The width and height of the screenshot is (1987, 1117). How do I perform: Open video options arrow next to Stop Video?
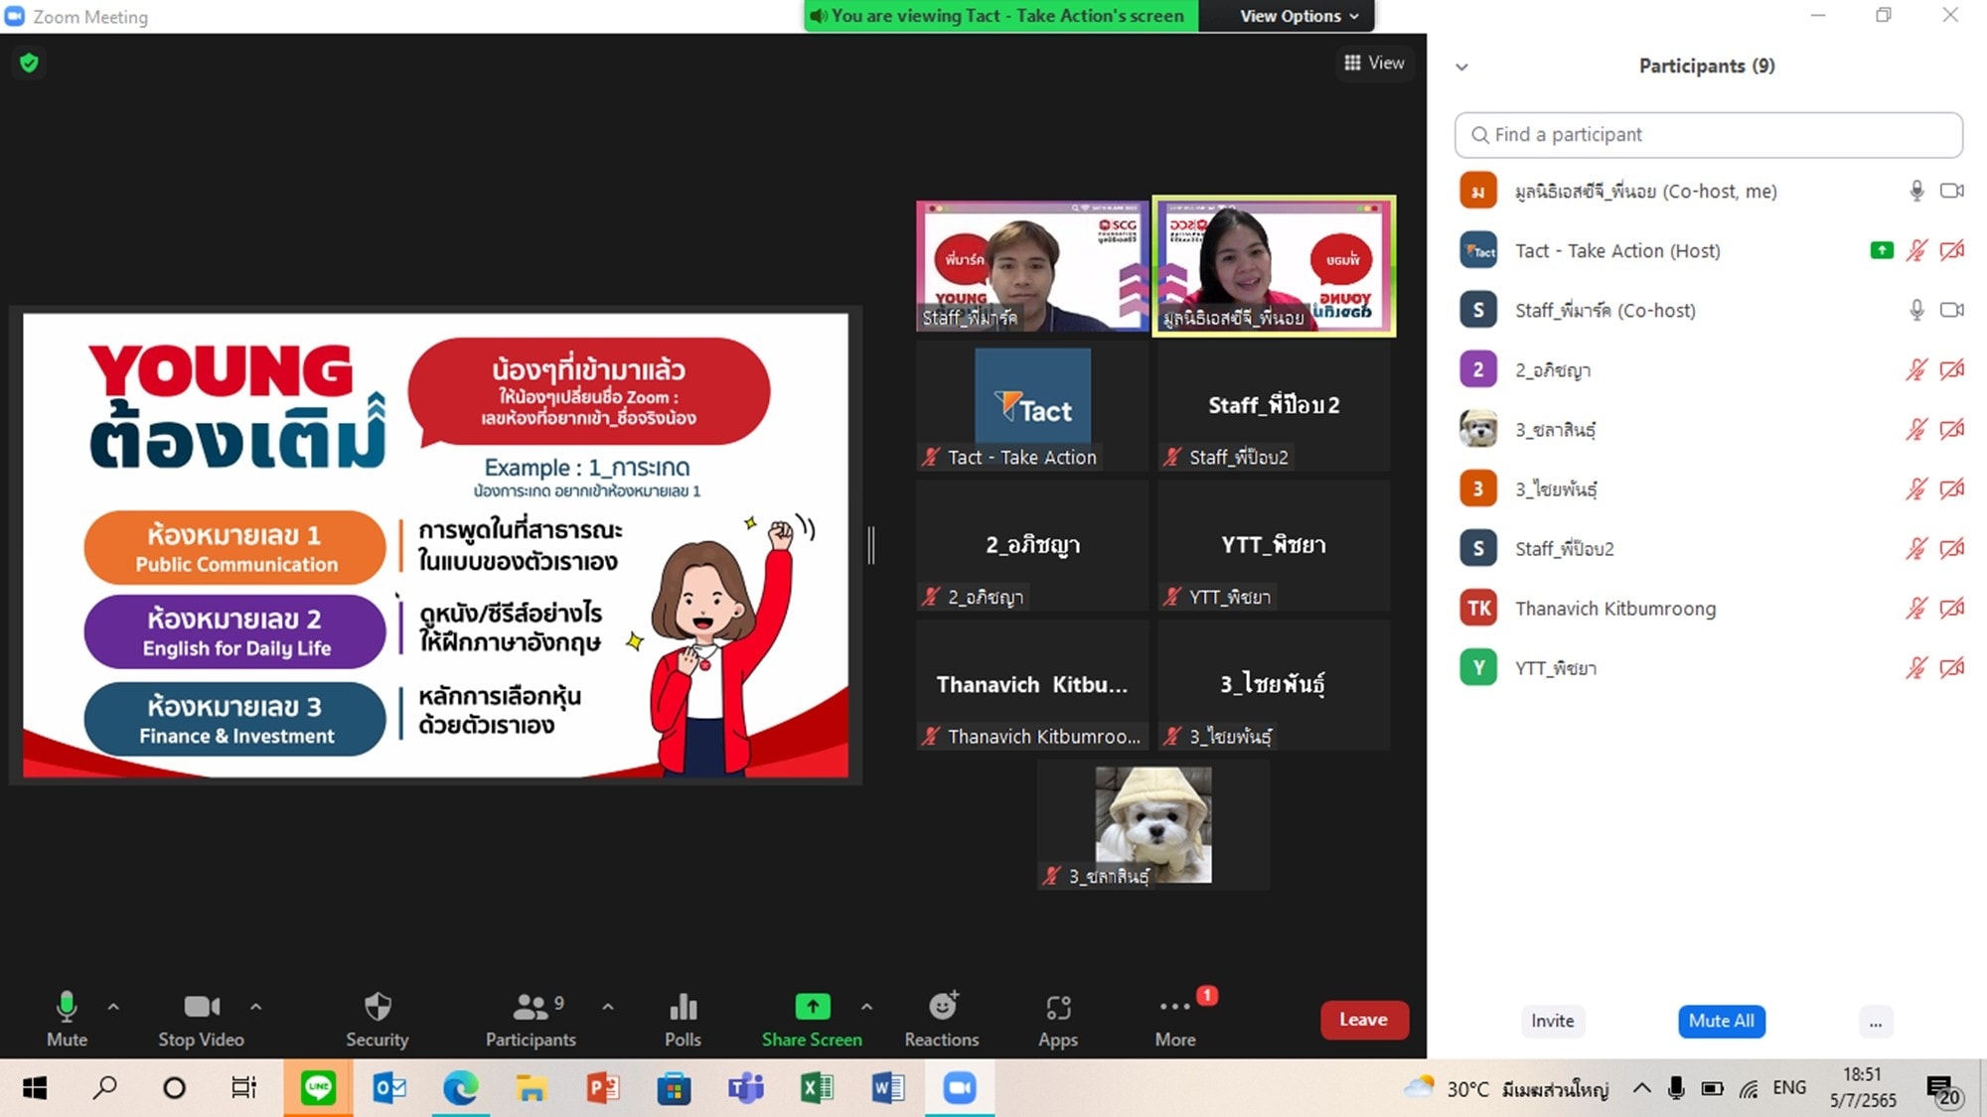point(256,1007)
